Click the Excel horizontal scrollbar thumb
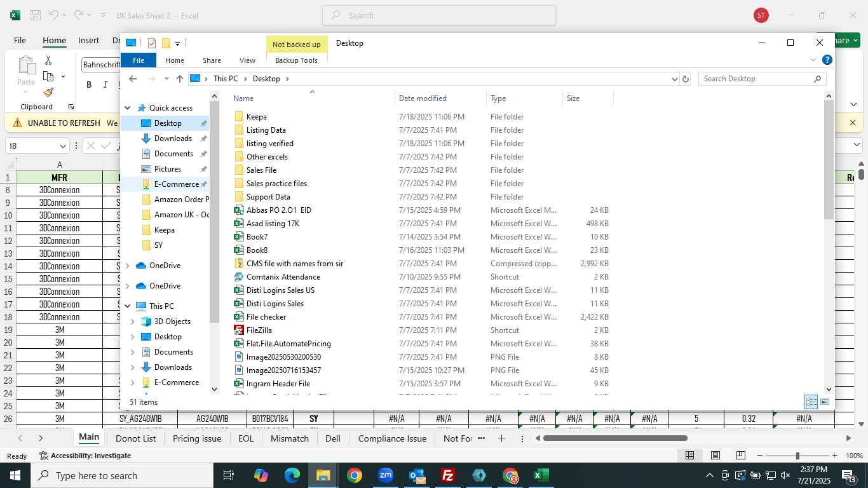 pos(615,438)
